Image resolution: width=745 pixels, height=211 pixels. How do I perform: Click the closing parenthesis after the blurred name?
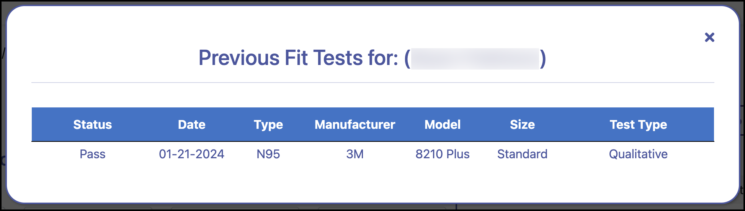coord(543,58)
